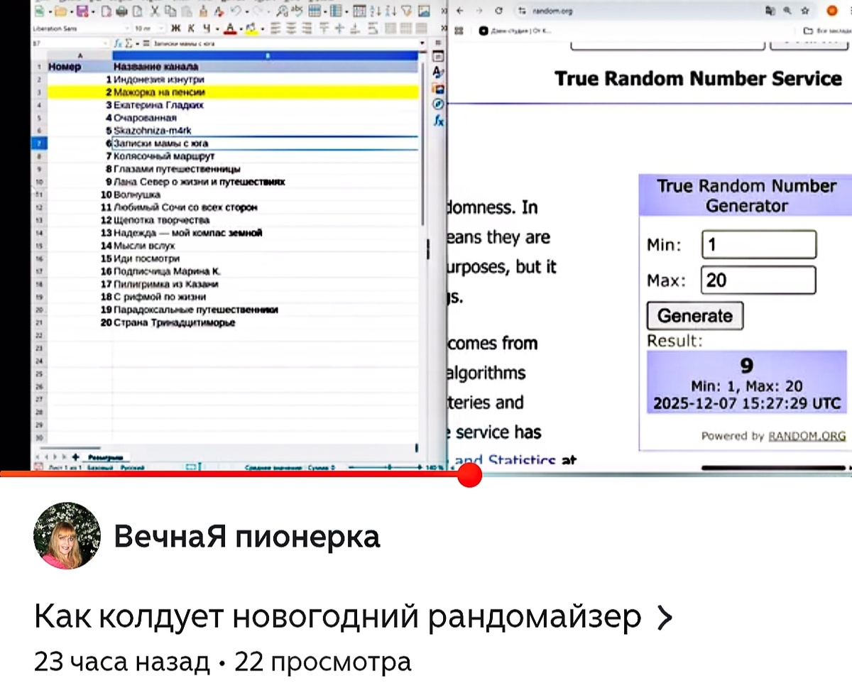Viewport: 852px width, 688px height.
Task: Select header cell 'Название канала'
Action: (x=266, y=67)
